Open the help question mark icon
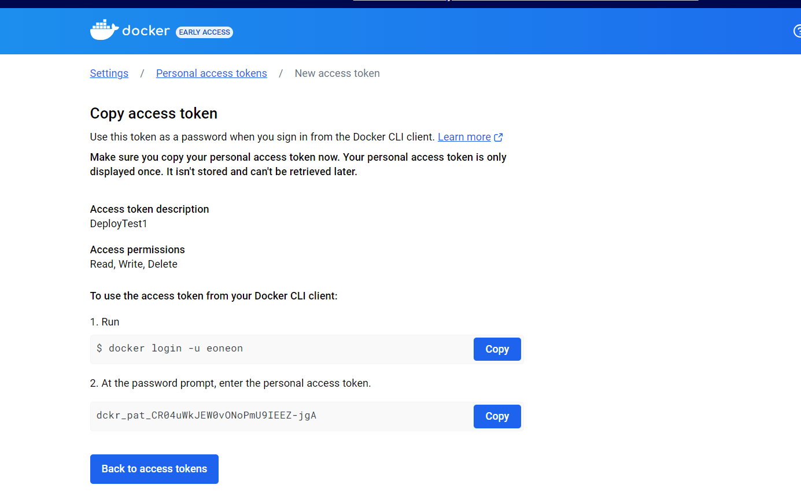 point(798,31)
